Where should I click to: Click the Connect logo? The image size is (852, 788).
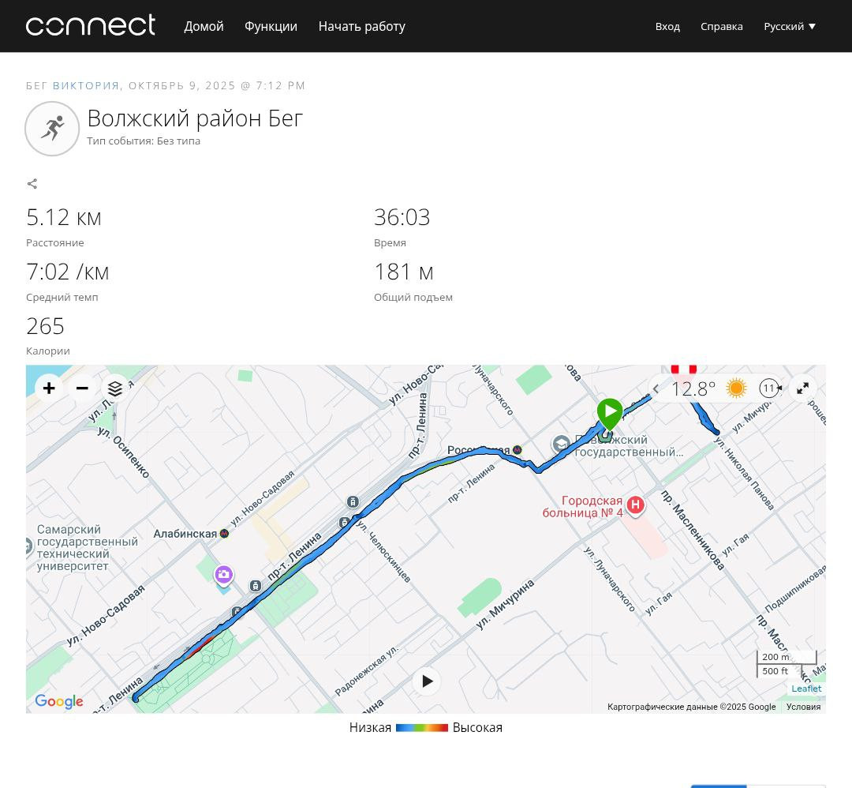pyautogui.click(x=90, y=25)
